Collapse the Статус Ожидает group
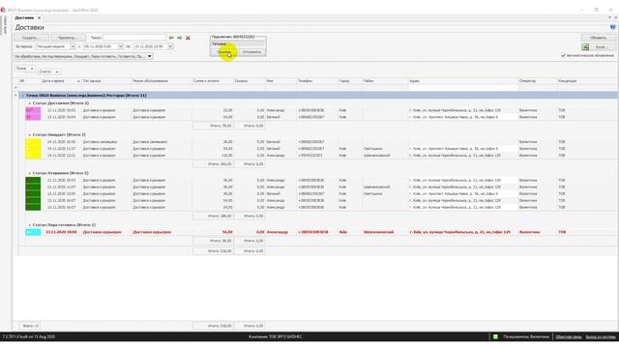The image size is (619, 348). (x=29, y=134)
